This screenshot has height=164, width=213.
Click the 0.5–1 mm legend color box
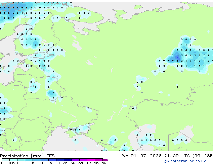click(13, 160)
